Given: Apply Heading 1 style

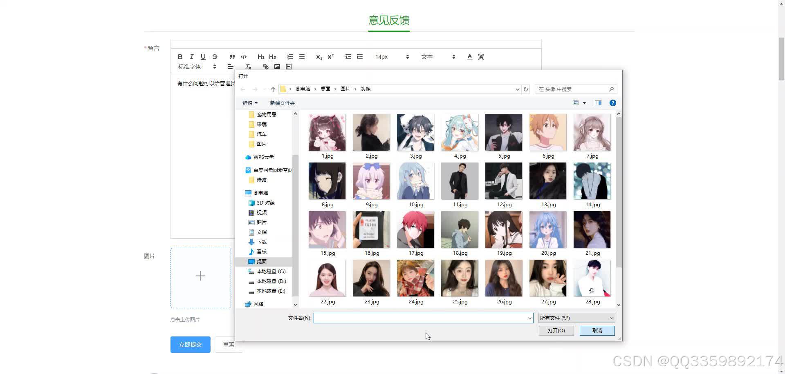Looking at the screenshot, I should [261, 57].
